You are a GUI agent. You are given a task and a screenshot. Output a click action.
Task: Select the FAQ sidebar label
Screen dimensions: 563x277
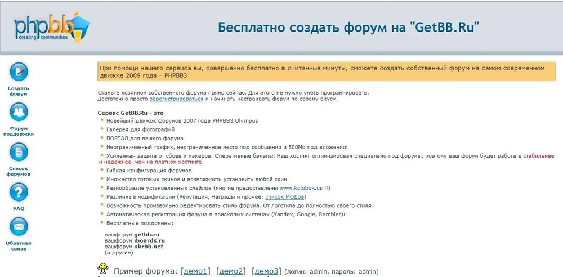pyautogui.click(x=19, y=208)
